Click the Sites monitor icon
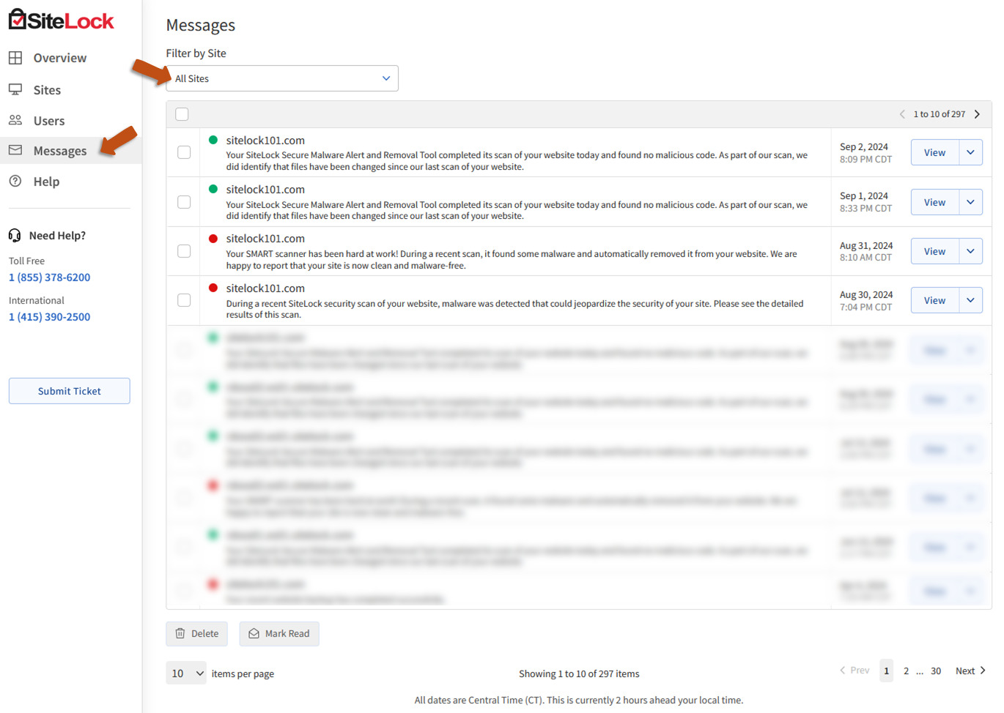1004x713 pixels. 15,89
